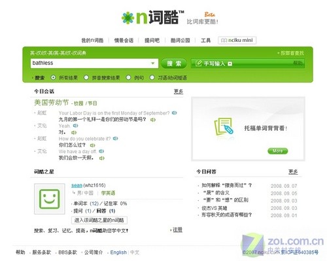Click the 校园 category tag
The width and height of the screenshot is (327, 261).
[78, 103]
